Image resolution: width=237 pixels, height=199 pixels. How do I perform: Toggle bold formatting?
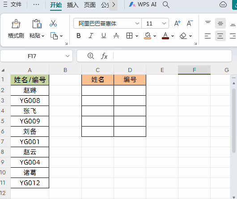point(79,36)
